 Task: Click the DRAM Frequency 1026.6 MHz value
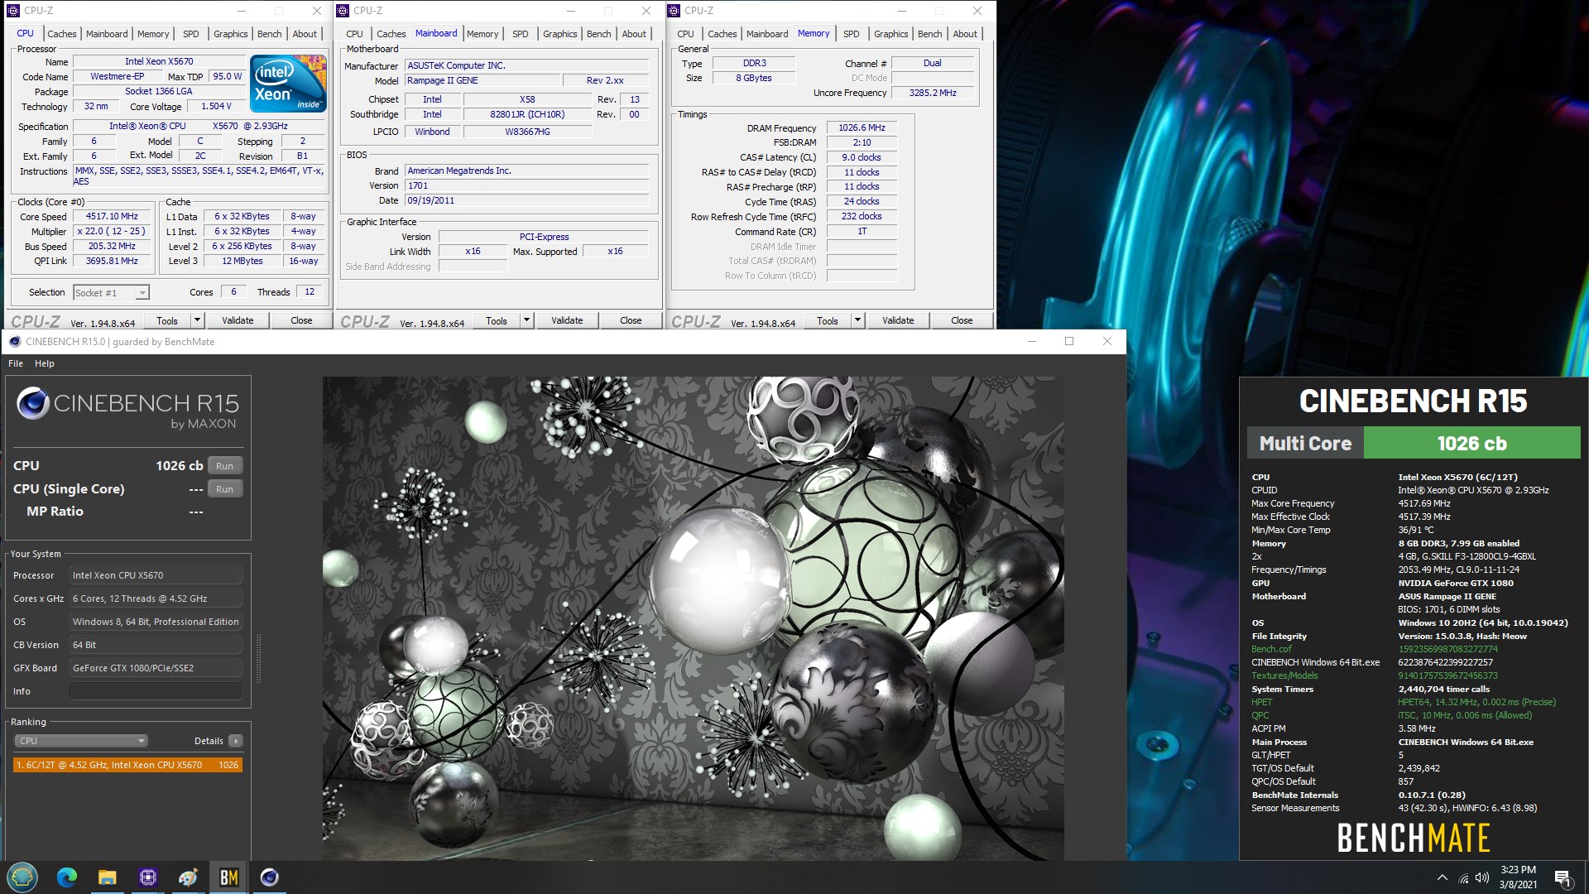click(x=862, y=127)
